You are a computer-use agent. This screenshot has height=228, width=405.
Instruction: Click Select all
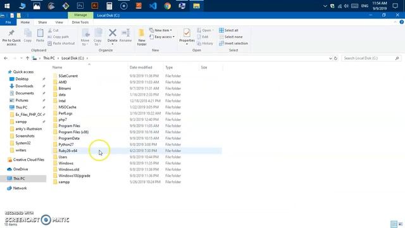tap(228, 30)
